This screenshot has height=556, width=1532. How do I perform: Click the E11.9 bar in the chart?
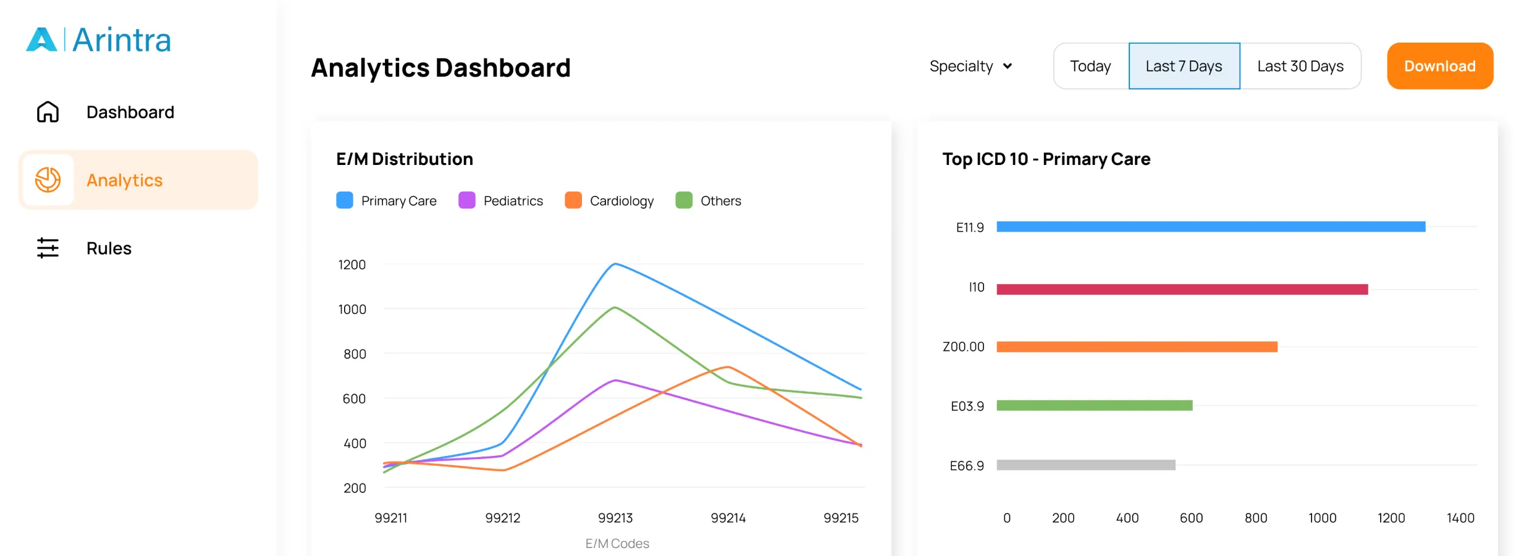pyautogui.click(x=1211, y=226)
